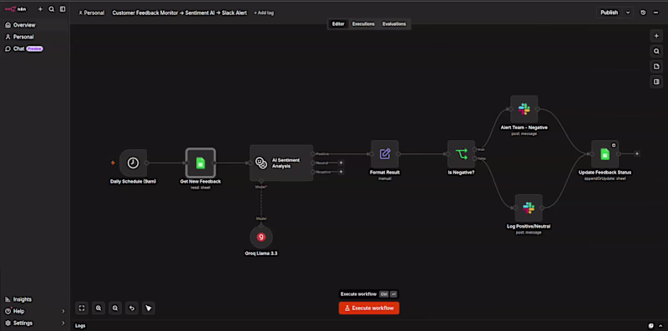Select the Alert Team - Negative Slack node
The image size is (668, 331).
click(x=524, y=109)
